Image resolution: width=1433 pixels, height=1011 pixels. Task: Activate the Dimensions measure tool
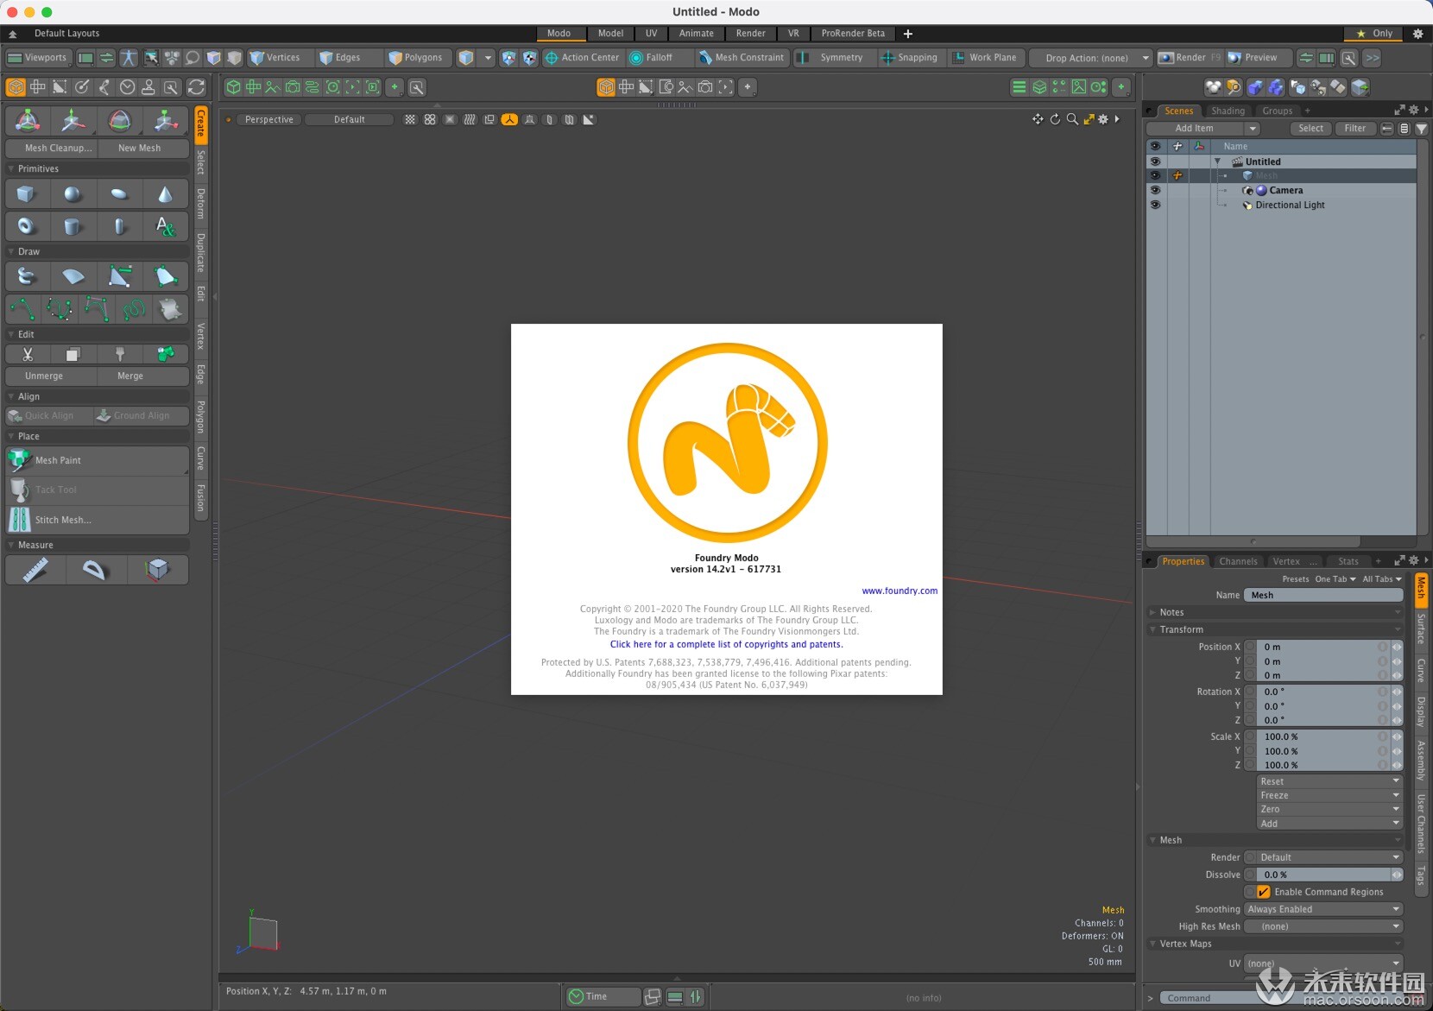tap(157, 570)
